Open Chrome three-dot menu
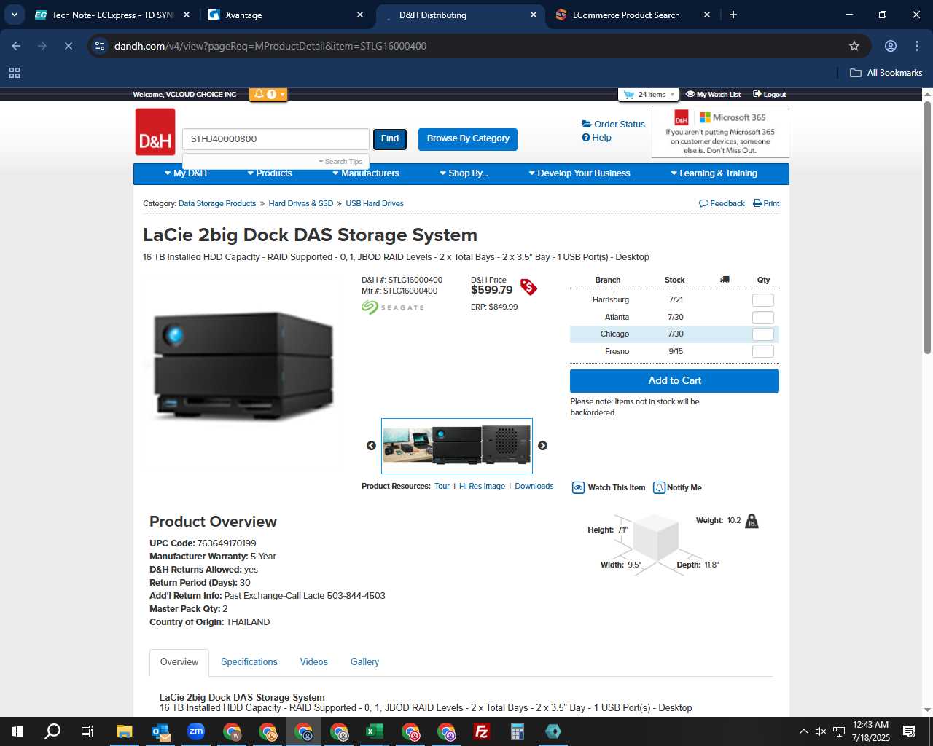933x746 pixels. [917, 46]
